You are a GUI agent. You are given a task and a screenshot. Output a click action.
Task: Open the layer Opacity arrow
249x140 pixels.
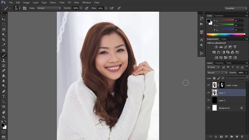point(246,73)
